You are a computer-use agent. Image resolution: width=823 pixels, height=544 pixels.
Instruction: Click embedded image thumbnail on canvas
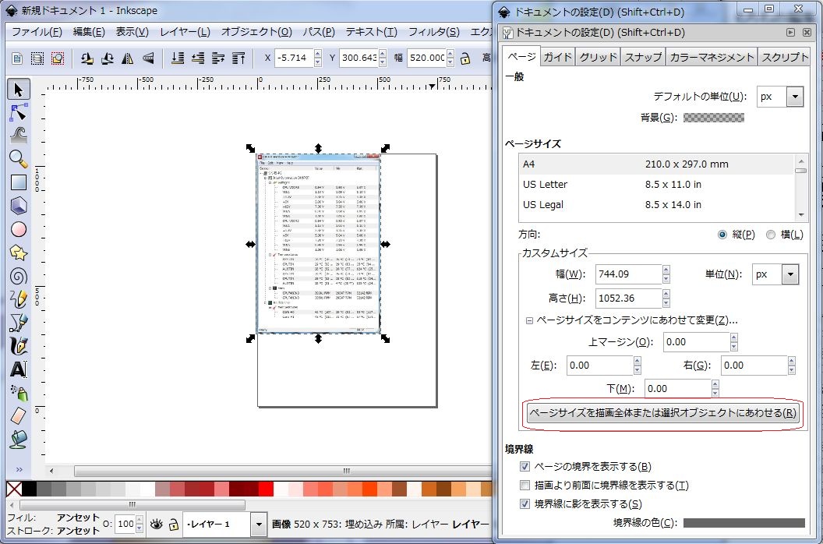[318, 244]
